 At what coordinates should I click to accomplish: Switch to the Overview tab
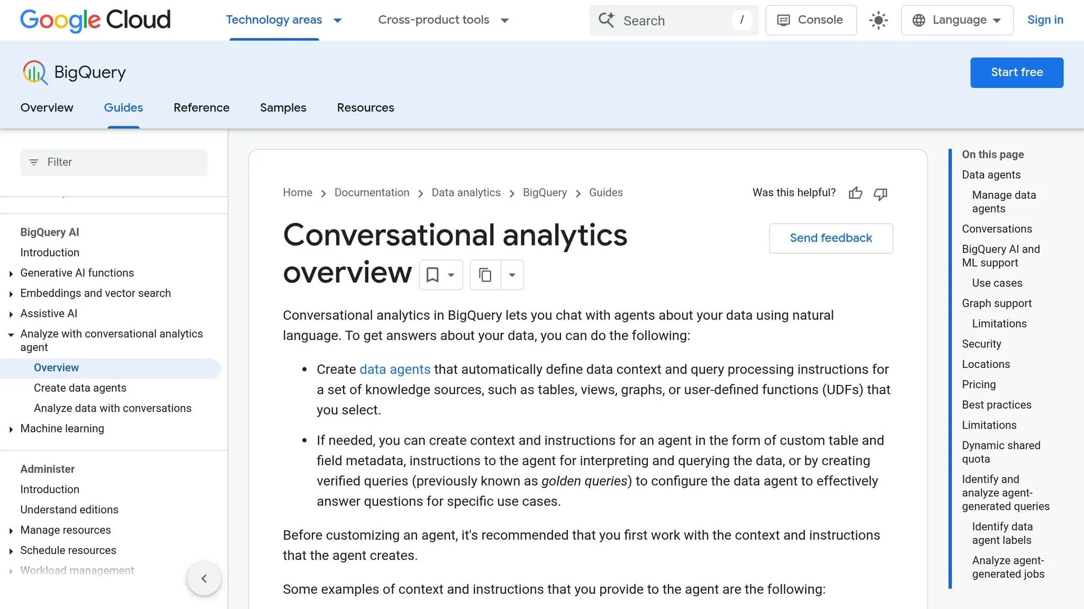pos(47,107)
